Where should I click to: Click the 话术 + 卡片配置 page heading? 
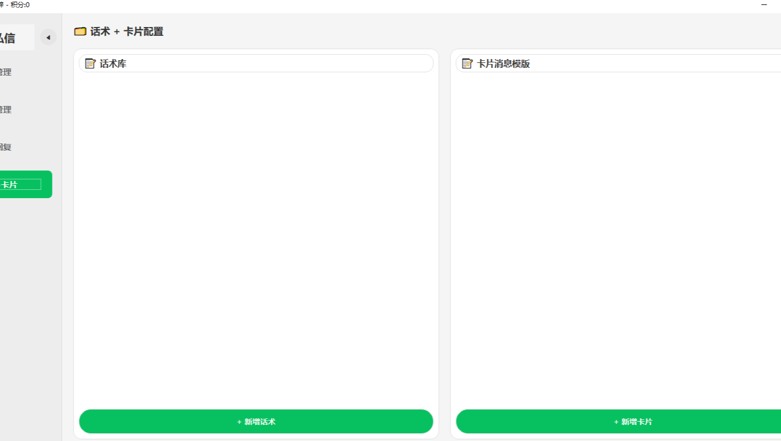[127, 32]
